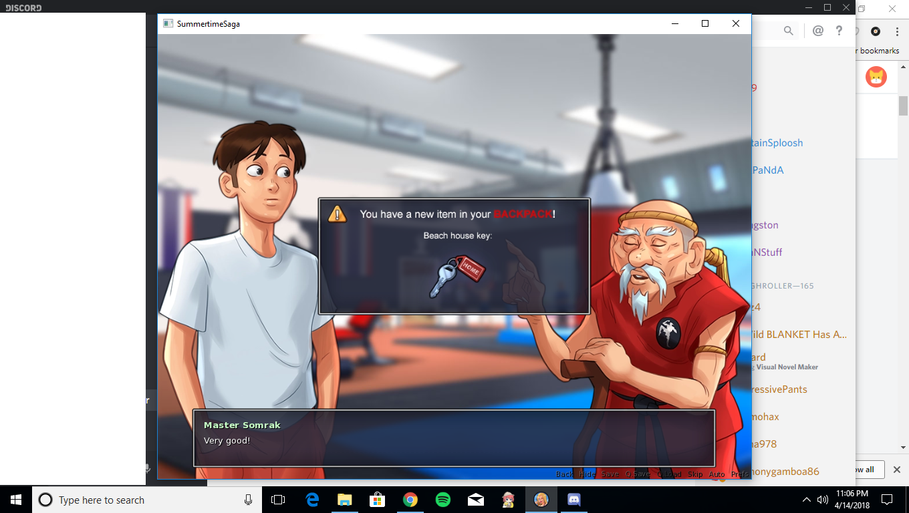Open the Discord taskbar icon
Screen dimensions: 909x513
573,500
